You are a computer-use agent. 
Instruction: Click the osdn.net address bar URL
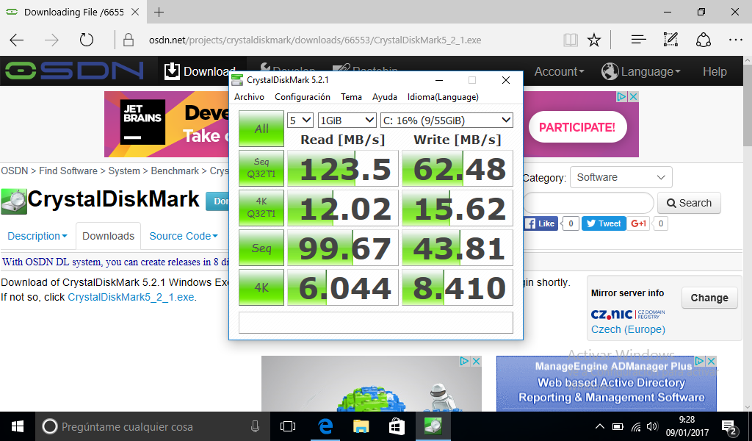coord(315,40)
